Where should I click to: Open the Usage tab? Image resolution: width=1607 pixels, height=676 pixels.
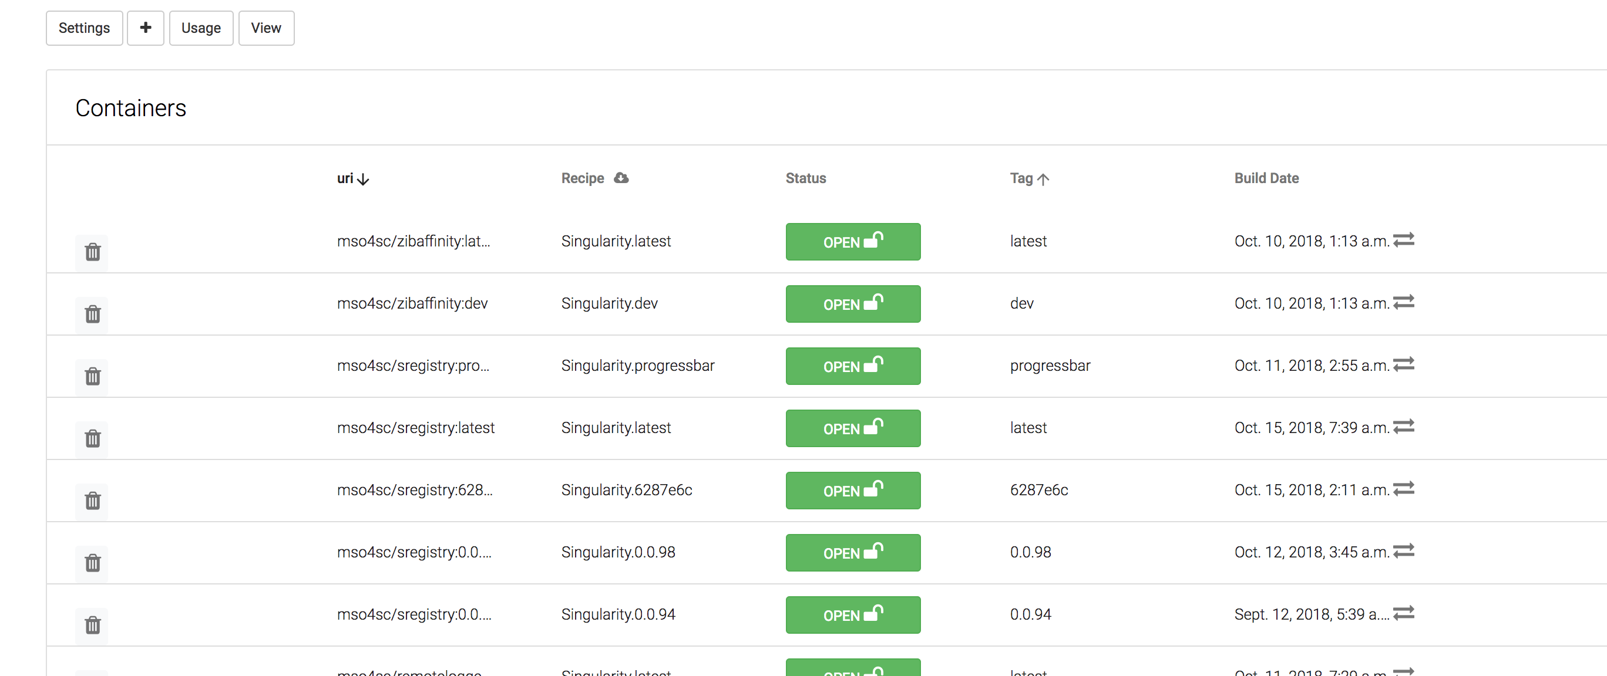[201, 28]
